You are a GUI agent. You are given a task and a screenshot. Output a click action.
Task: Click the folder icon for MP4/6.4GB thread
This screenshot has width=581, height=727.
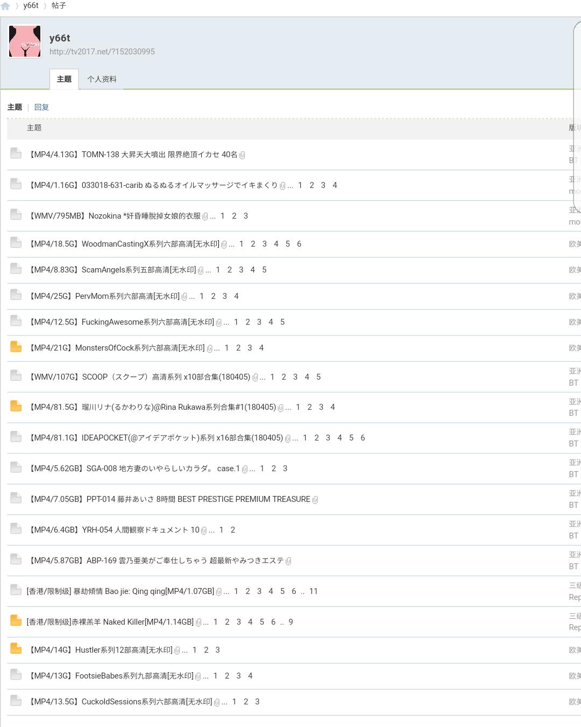click(x=16, y=528)
